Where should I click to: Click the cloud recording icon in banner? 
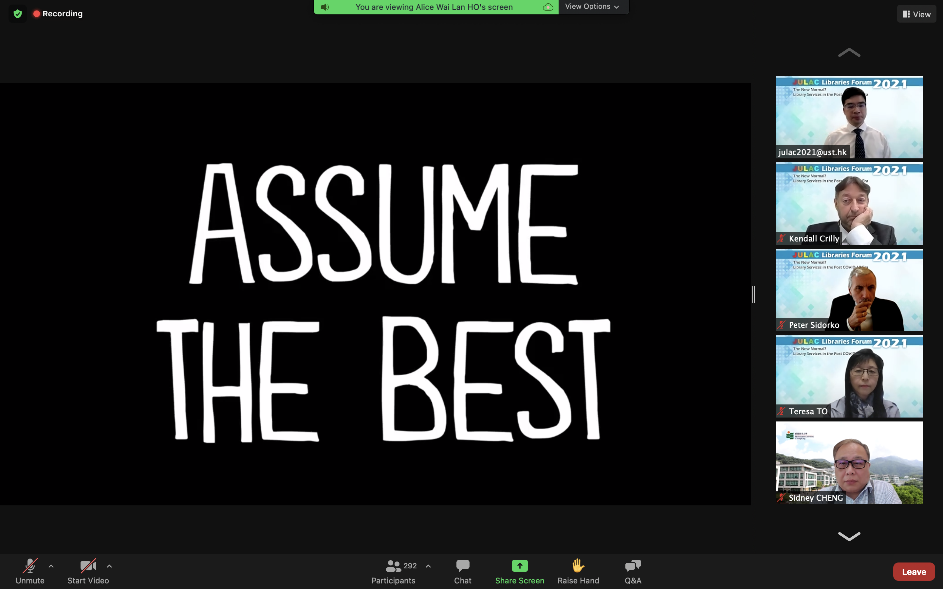pos(548,7)
